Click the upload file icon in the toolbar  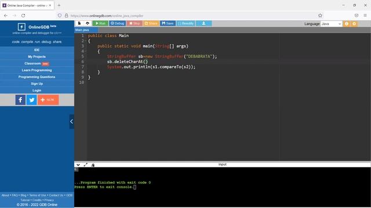coord(88,23)
